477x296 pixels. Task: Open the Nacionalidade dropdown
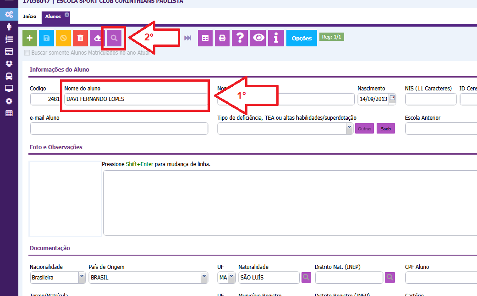[x=82, y=277]
